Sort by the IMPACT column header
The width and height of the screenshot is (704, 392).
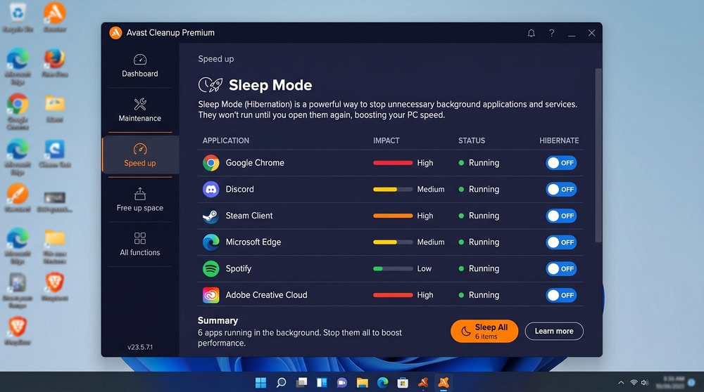pyautogui.click(x=386, y=141)
